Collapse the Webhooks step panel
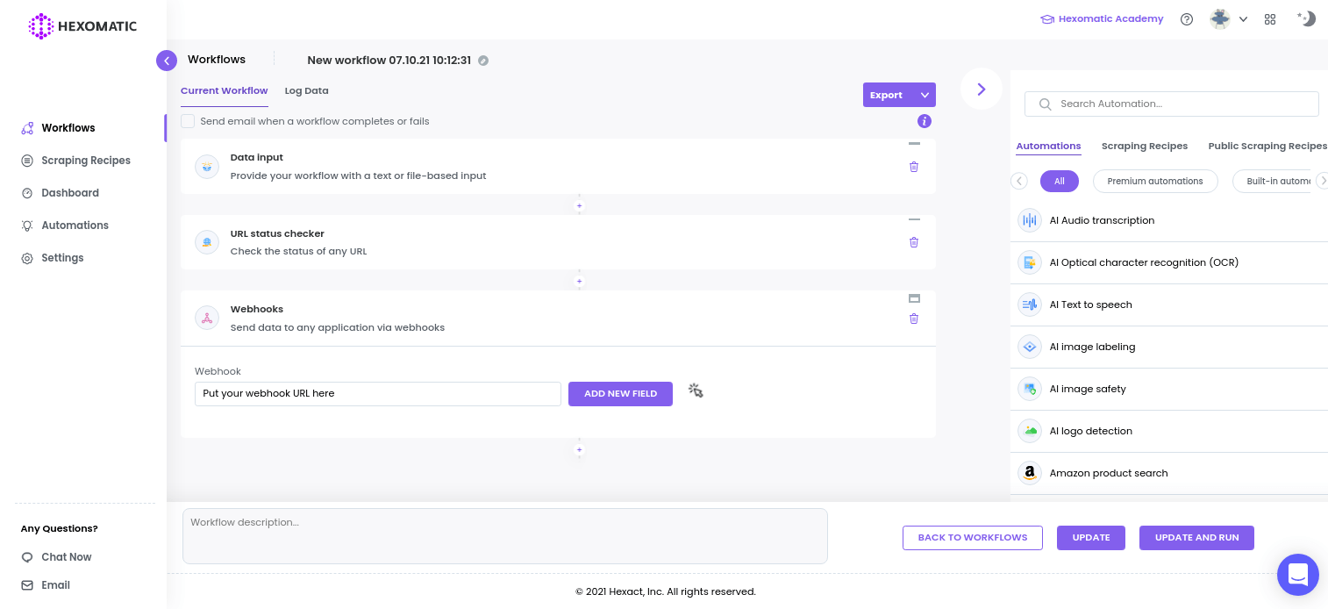 [x=914, y=298]
